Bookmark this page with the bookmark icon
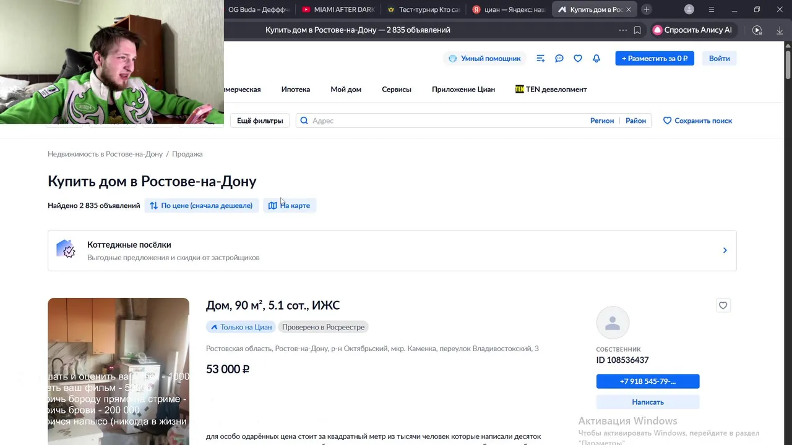The height and width of the screenshot is (445, 792). click(x=637, y=30)
